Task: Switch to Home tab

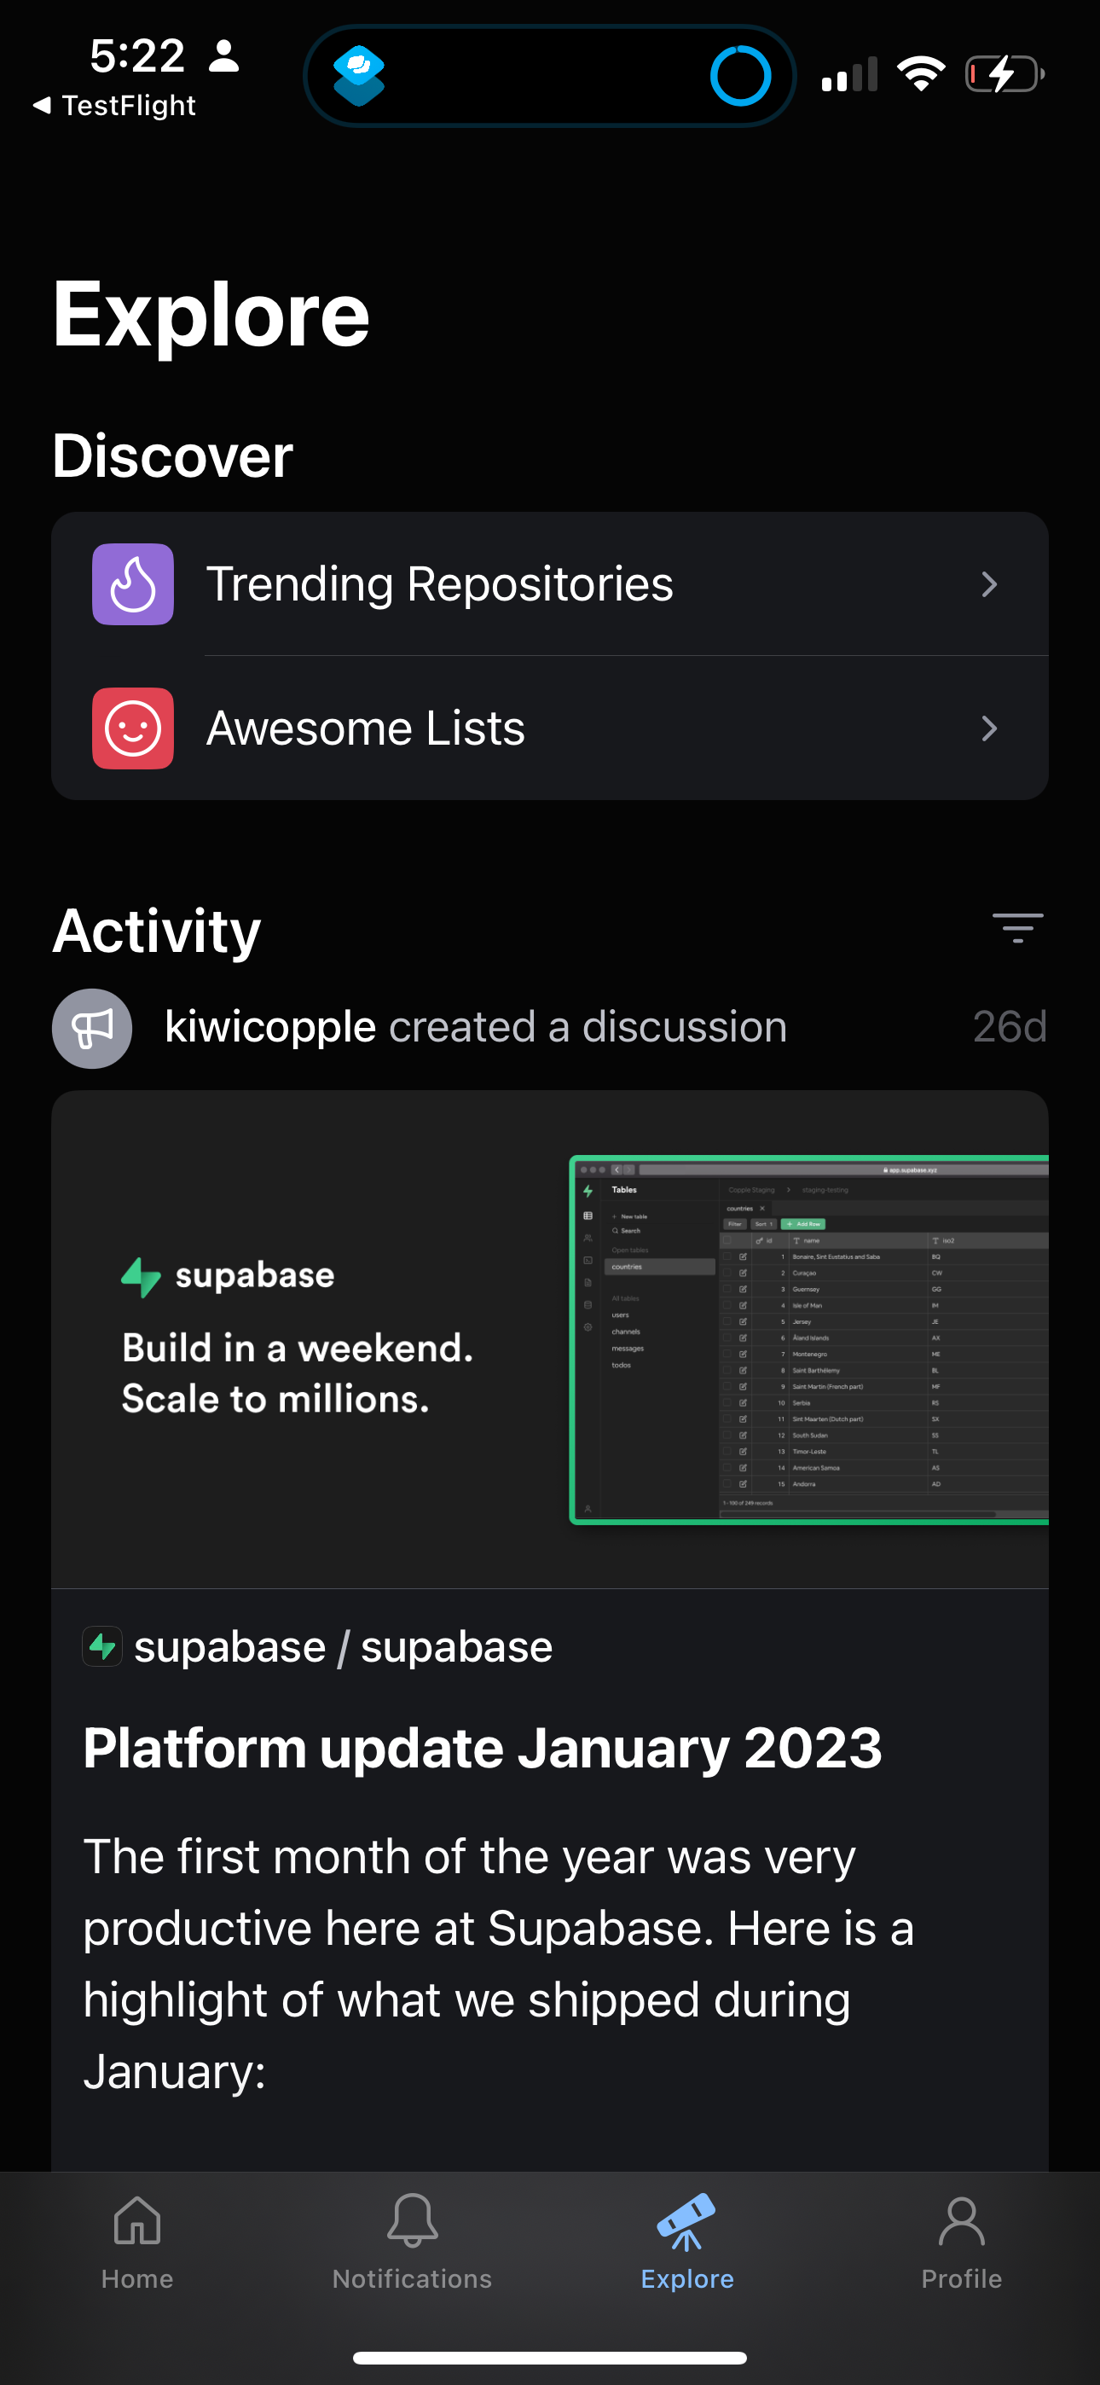Action: (x=137, y=2242)
